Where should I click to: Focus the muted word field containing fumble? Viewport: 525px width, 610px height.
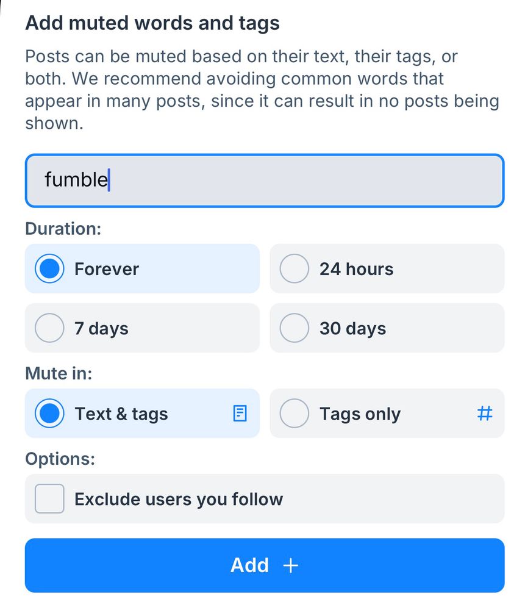(x=264, y=181)
